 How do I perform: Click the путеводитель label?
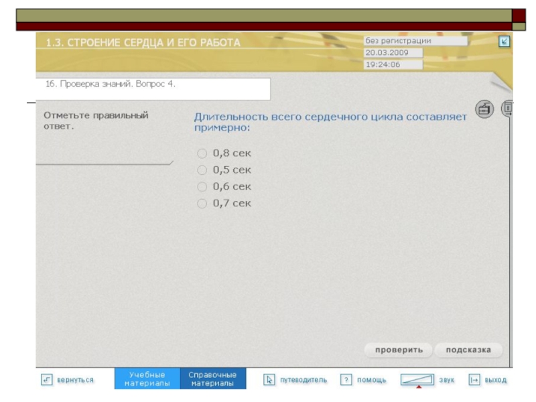(304, 380)
